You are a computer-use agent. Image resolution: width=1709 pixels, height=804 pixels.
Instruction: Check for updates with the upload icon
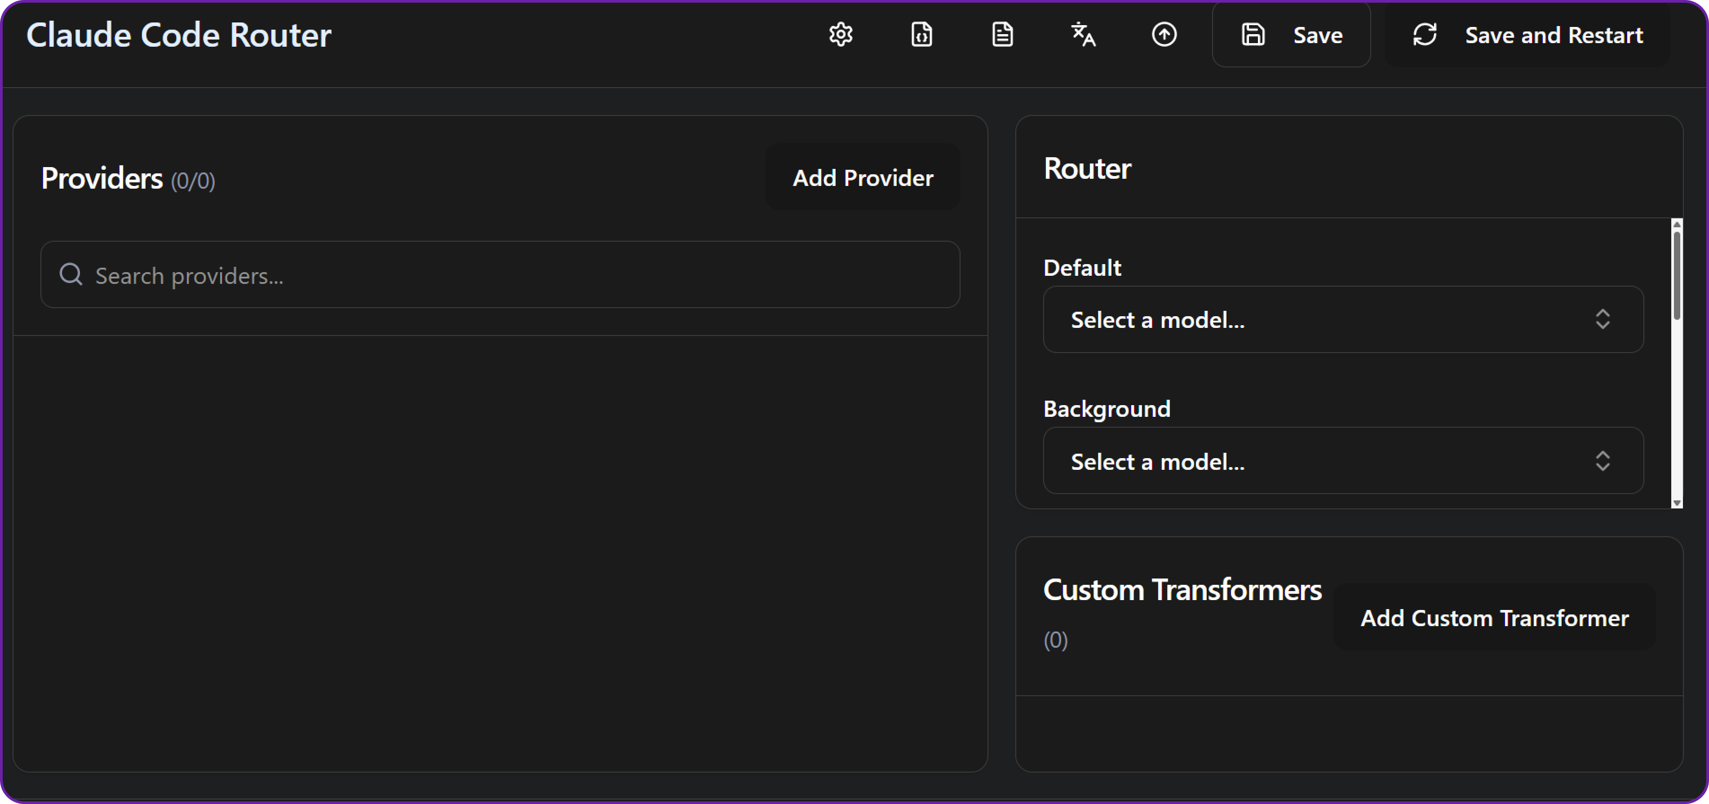click(x=1165, y=35)
